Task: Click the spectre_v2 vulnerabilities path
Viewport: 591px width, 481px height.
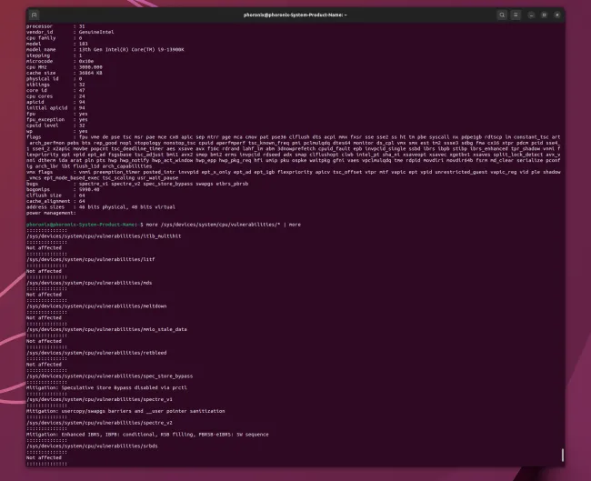Action: pyautogui.click(x=99, y=423)
